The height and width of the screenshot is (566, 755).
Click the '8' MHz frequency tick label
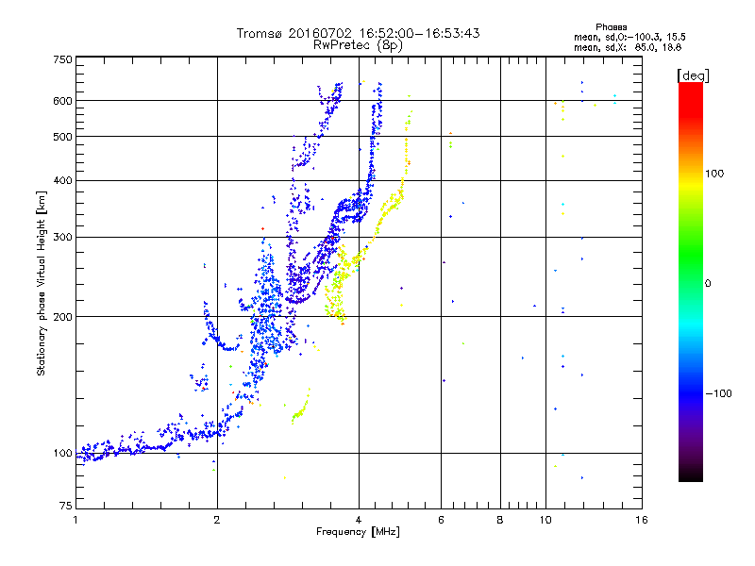coord(500,520)
